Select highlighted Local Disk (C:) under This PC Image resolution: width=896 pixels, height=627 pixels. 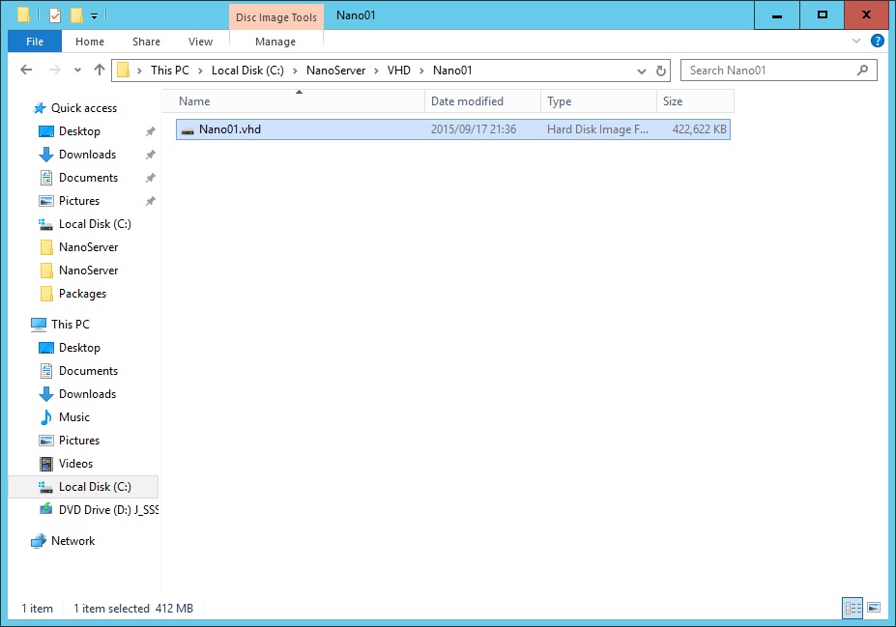[x=83, y=487]
